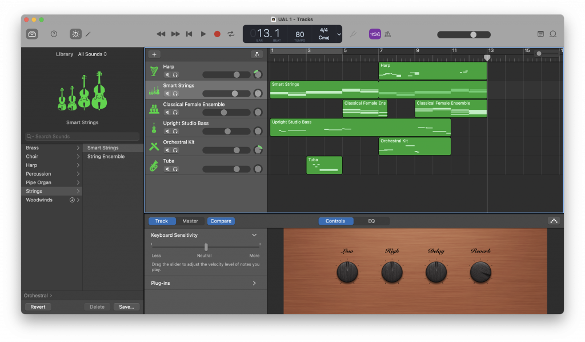The image size is (585, 342).
Task: Mute the Smart Strings track
Action: tap(167, 94)
